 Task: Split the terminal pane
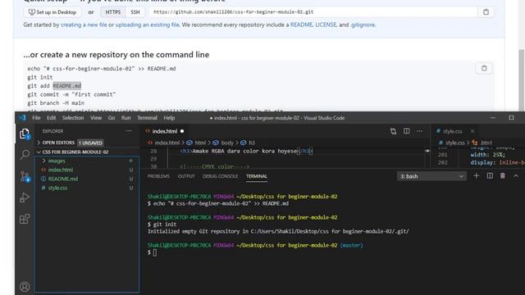490,176
